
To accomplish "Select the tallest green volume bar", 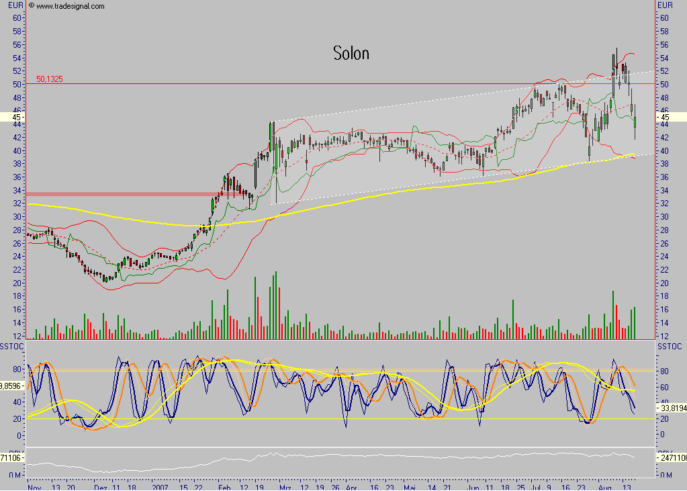I will (276, 302).
